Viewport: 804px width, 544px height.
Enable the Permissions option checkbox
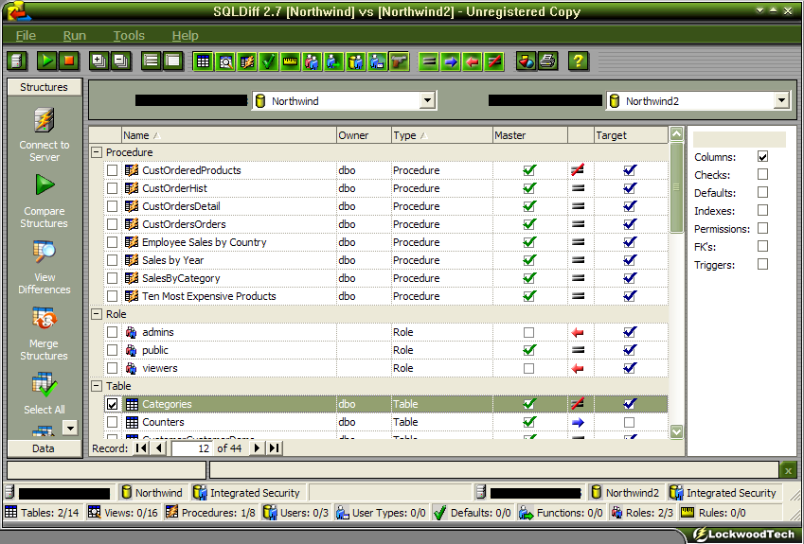tap(763, 228)
